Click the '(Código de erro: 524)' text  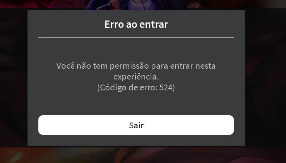(136, 87)
